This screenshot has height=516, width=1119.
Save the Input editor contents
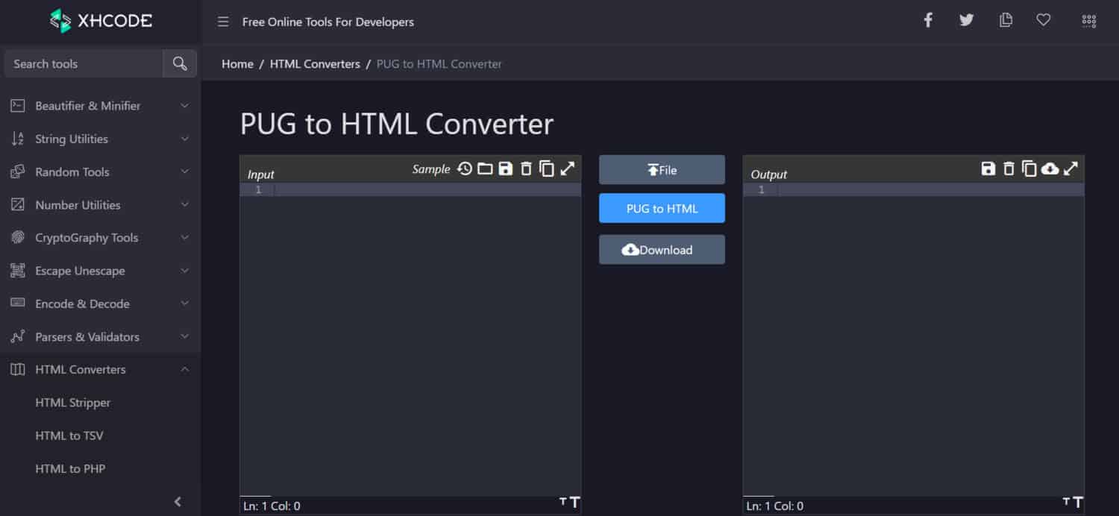coord(506,169)
